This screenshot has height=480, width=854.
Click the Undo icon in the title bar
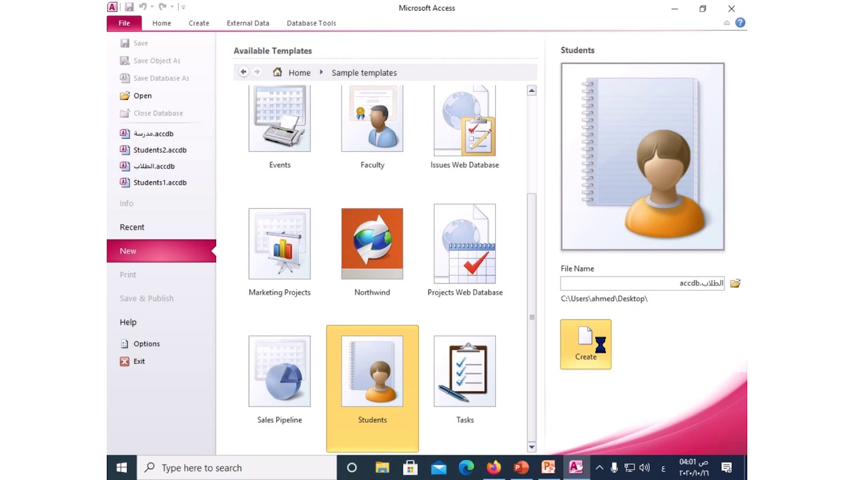click(143, 7)
